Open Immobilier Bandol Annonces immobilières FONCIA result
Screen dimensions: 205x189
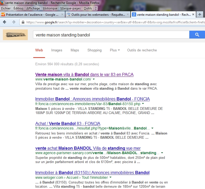click(92, 99)
